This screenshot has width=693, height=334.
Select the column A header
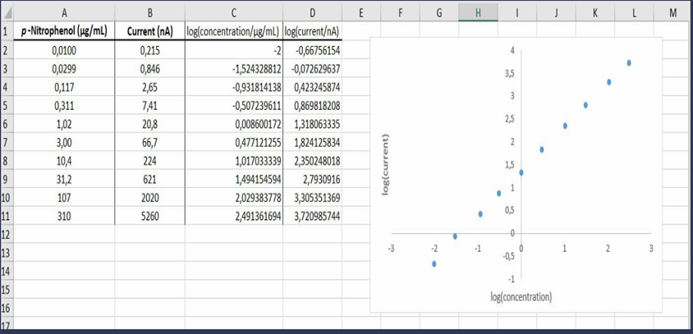point(62,13)
